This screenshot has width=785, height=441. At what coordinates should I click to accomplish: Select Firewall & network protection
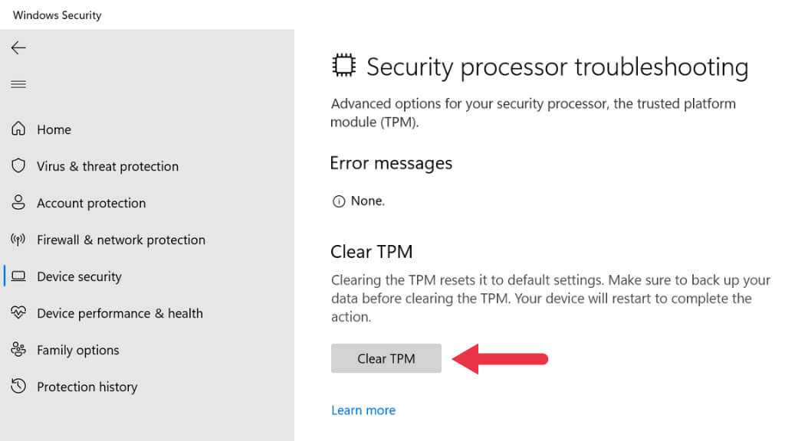[121, 240]
